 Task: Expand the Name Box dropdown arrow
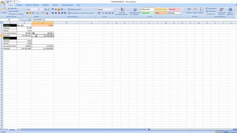click(x=19, y=20)
